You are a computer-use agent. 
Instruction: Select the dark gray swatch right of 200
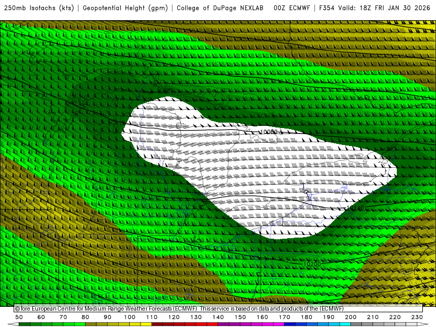tap(356, 324)
